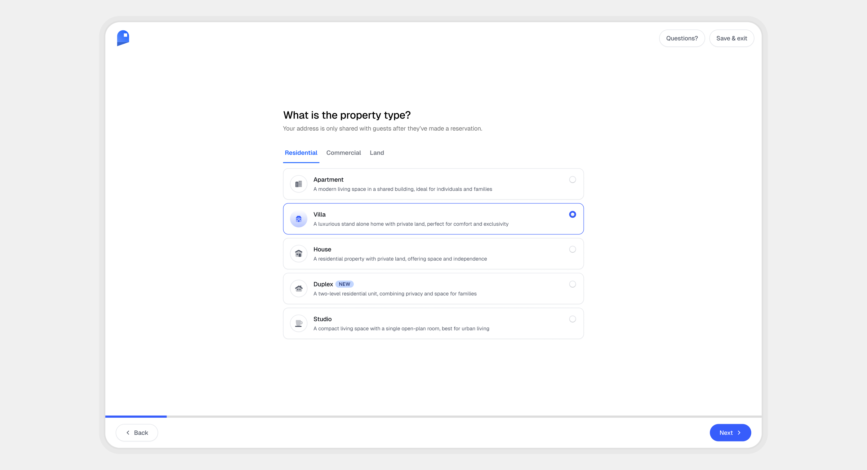Image resolution: width=867 pixels, height=470 pixels.
Task: Click the "Duplex" title text
Action: [323, 284]
